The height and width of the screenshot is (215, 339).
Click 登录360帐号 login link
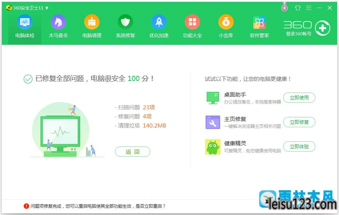[299, 34]
